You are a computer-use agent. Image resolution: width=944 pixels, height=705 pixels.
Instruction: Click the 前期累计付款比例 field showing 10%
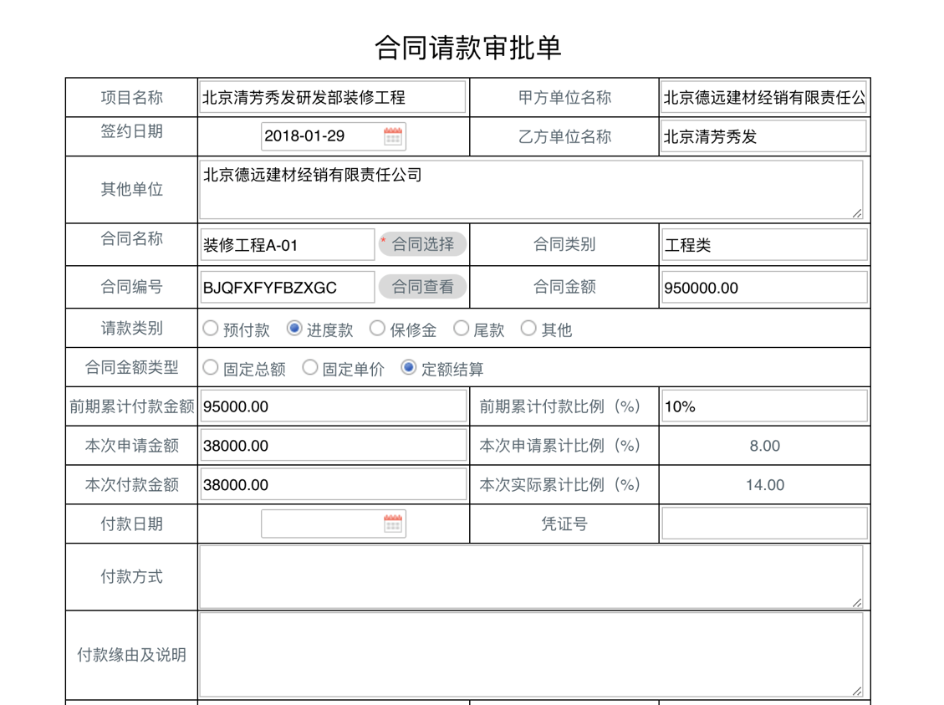[764, 406]
